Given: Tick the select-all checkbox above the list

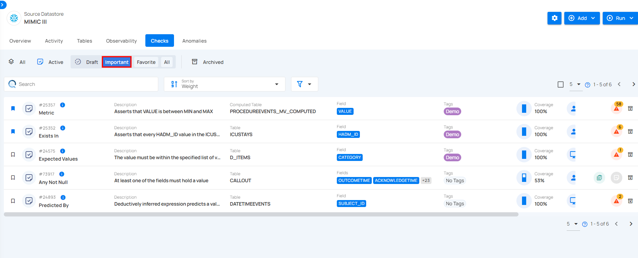Looking at the screenshot, I should coord(561,84).
